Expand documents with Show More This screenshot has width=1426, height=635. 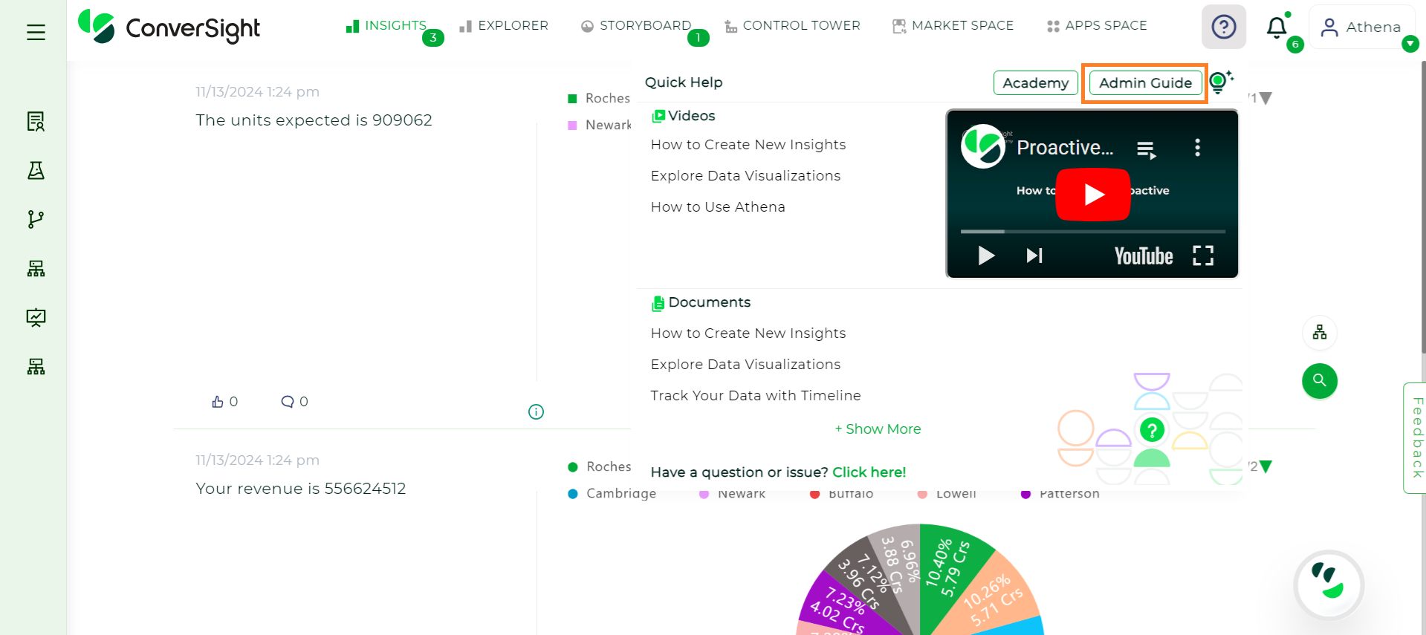tap(878, 429)
